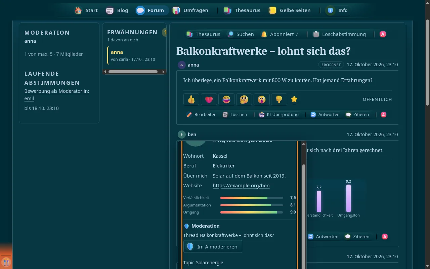Start a Löschabstimmung for the thread

[339, 34]
